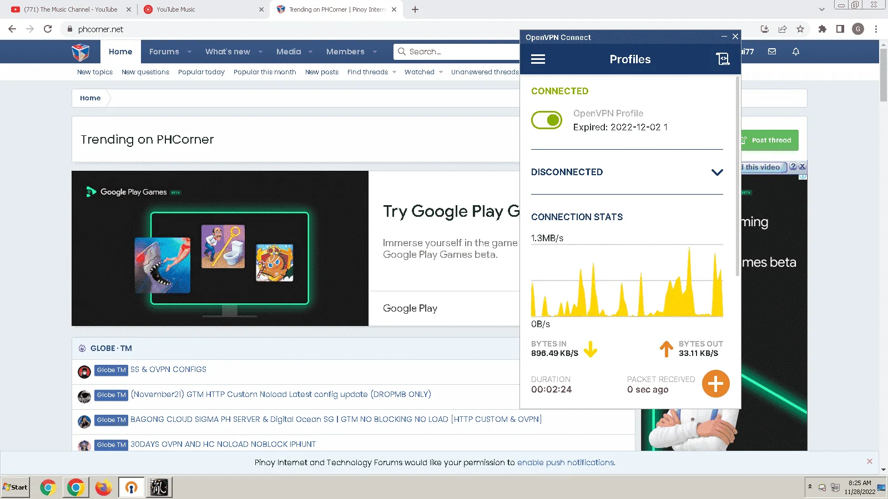The width and height of the screenshot is (888, 499).
Task: Open the Chrome three-dot menu
Action: click(876, 29)
